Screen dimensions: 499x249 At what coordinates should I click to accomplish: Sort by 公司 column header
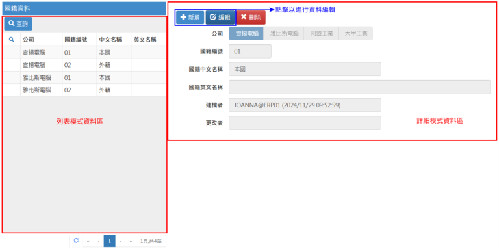(41, 40)
